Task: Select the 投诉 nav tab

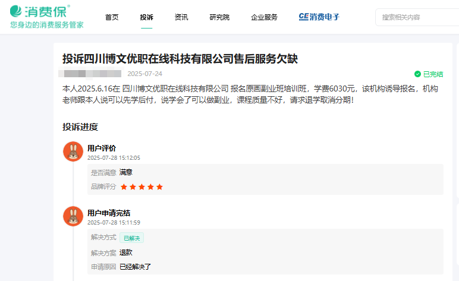Action: coord(147,17)
